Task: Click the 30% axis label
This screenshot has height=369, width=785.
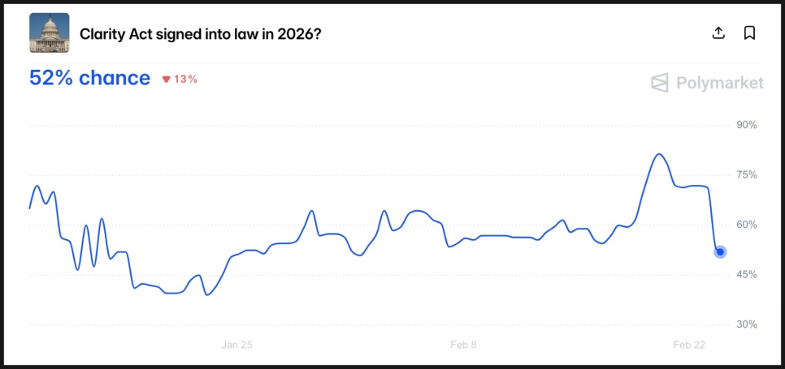Action: tap(746, 324)
